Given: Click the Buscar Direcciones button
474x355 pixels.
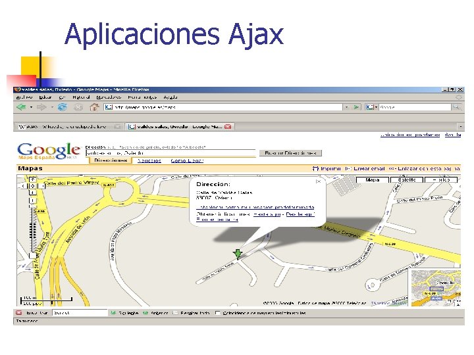Looking at the screenshot, I should (290, 153).
